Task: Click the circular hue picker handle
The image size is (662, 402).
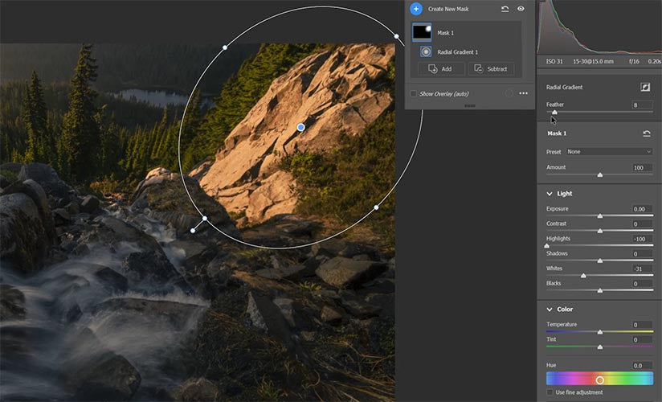Action: click(599, 379)
